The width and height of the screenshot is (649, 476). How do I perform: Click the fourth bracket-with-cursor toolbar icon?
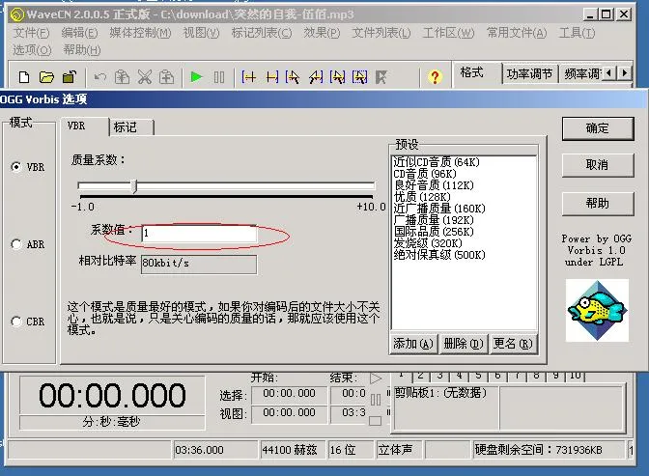tap(316, 77)
